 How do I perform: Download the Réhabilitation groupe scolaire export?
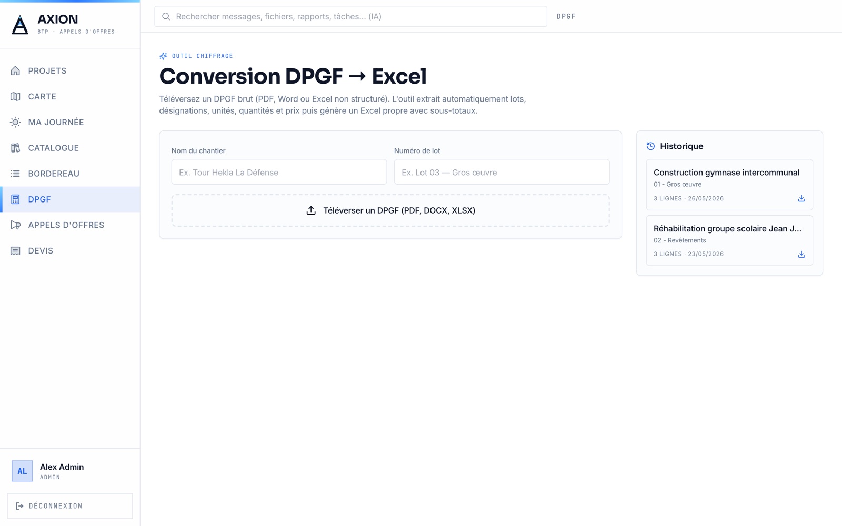[x=801, y=255]
